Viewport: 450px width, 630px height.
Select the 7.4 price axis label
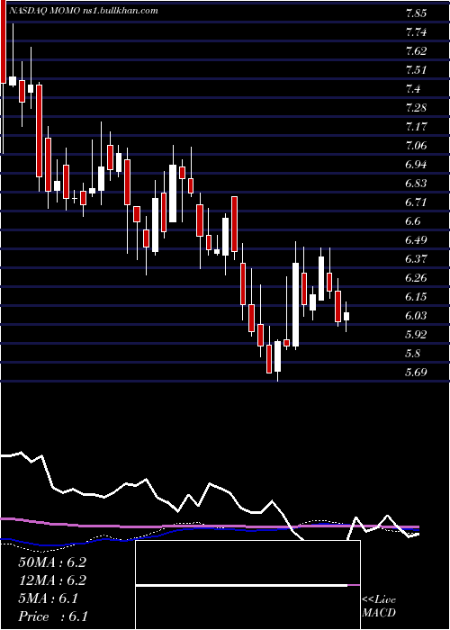(x=412, y=89)
